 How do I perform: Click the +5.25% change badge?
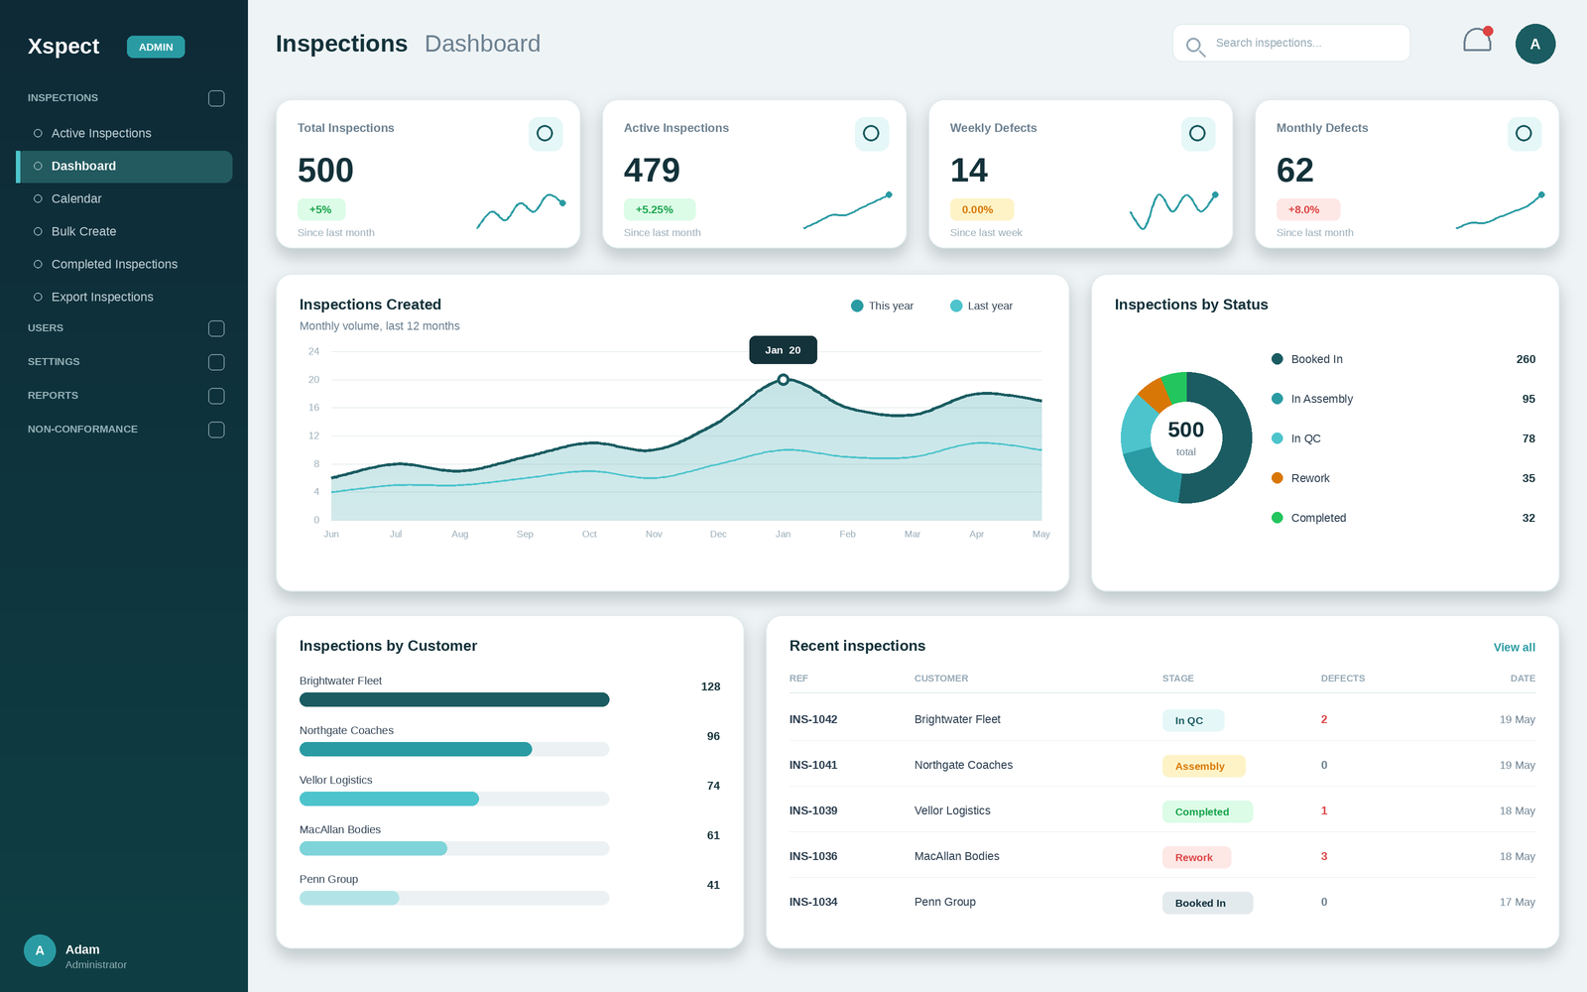[659, 209]
